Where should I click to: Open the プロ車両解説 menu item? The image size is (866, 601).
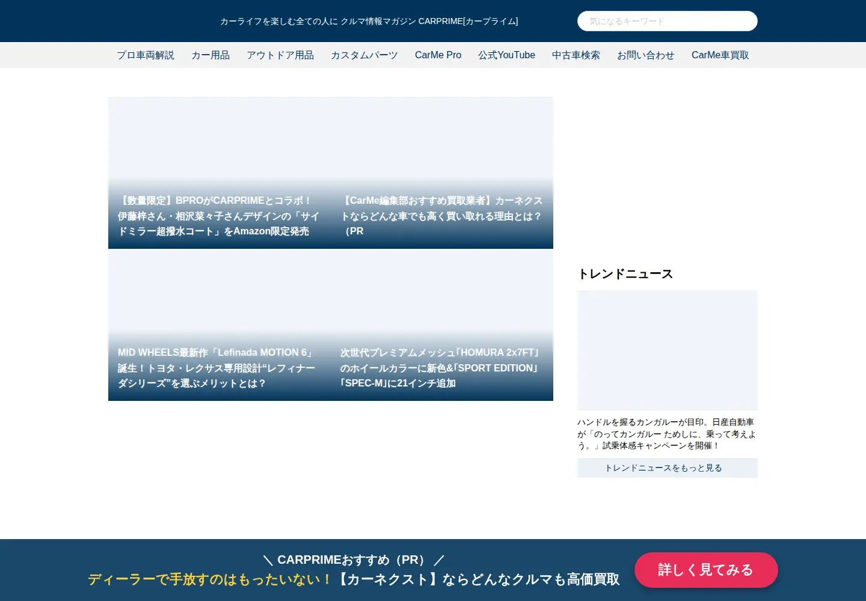click(x=146, y=55)
